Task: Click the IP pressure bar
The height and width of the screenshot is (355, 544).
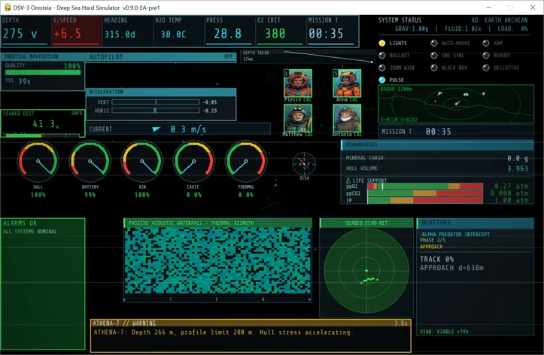Action: [x=425, y=200]
